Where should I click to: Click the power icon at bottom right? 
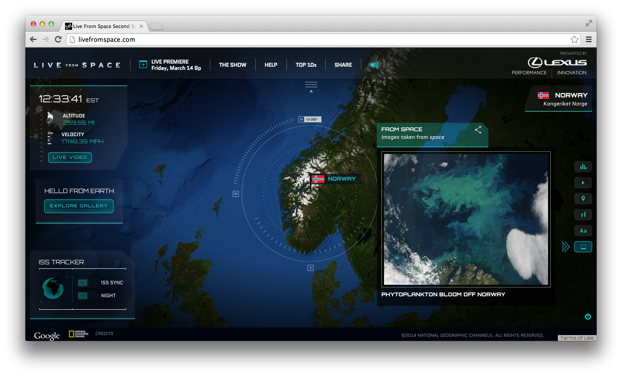(588, 316)
